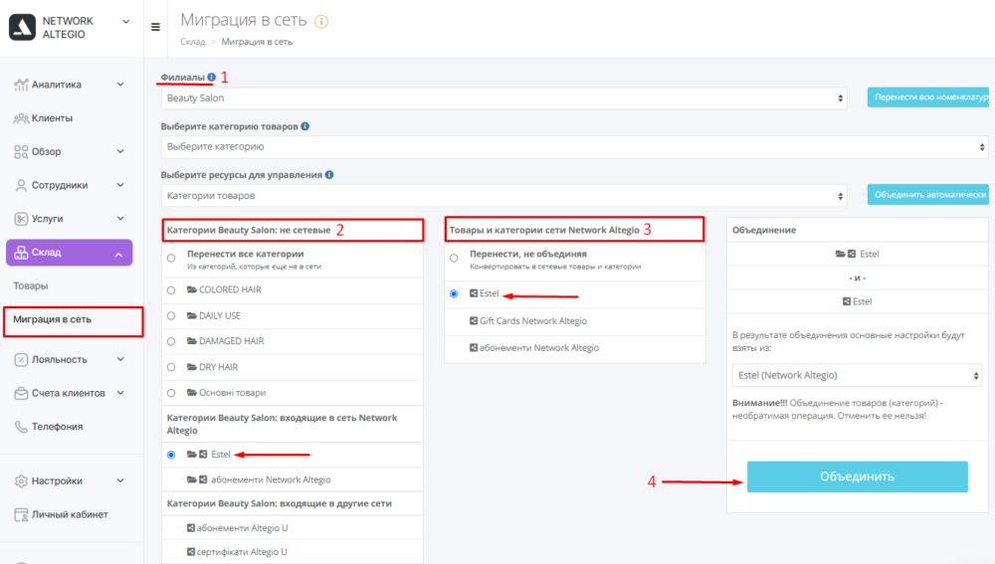The width and height of the screenshot is (995, 564).
Task: Expand the Счета клиентов submenu chevron
Action: [120, 393]
